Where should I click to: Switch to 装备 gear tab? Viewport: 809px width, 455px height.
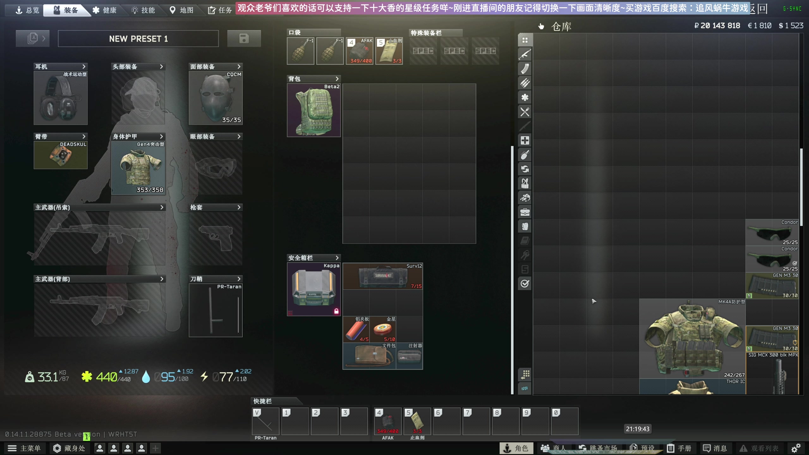[x=66, y=10]
